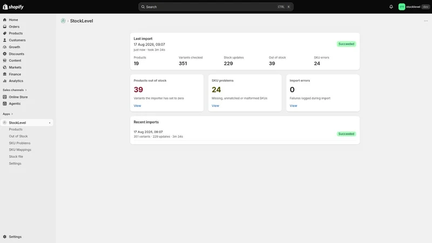Focus the Search field
The image size is (432, 243).
(215, 7)
